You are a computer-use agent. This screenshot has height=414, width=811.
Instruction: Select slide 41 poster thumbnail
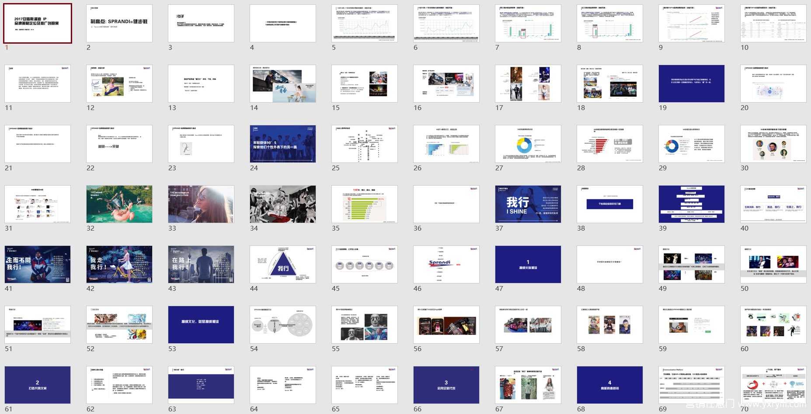[x=38, y=264]
